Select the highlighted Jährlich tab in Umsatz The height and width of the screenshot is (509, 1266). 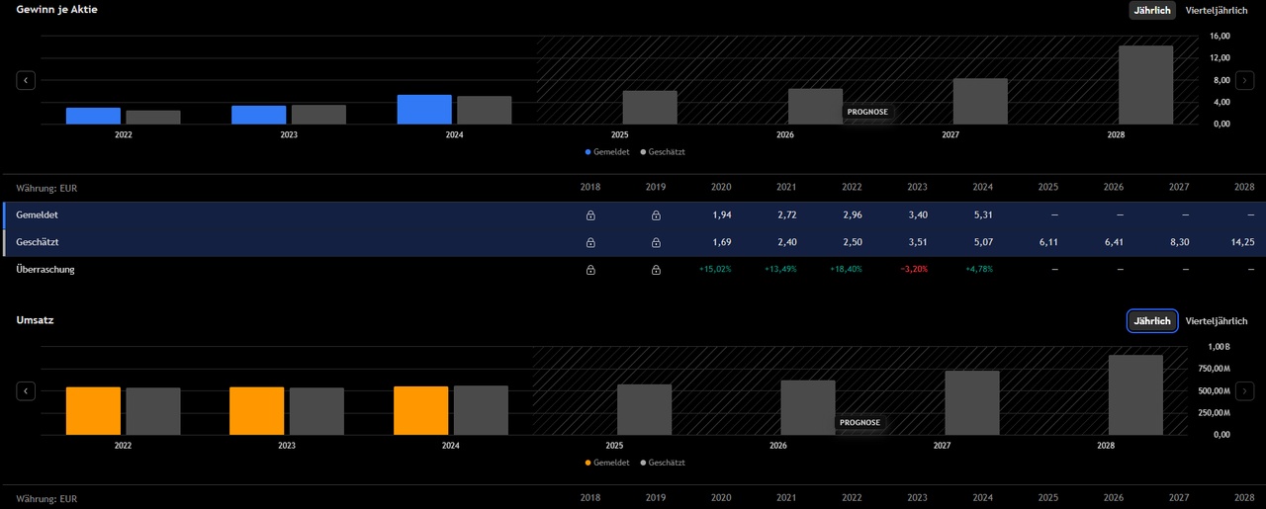coord(1152,321)
